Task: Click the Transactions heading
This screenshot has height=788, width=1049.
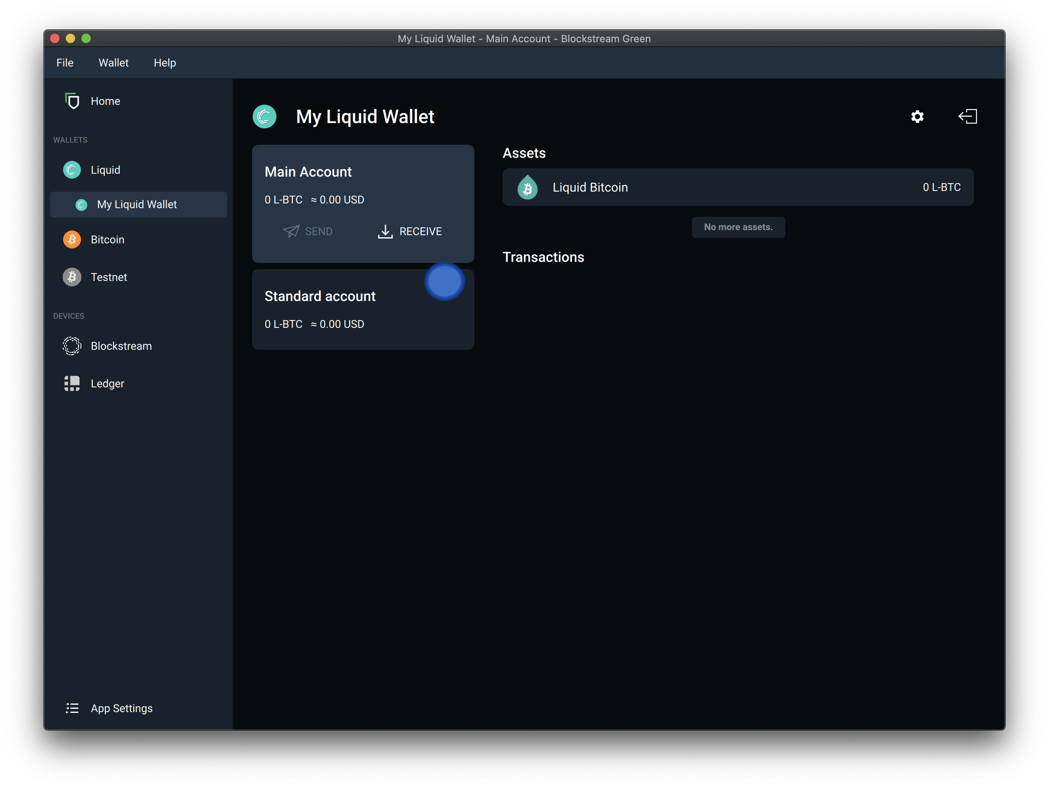Action: (x=543, y=257)
